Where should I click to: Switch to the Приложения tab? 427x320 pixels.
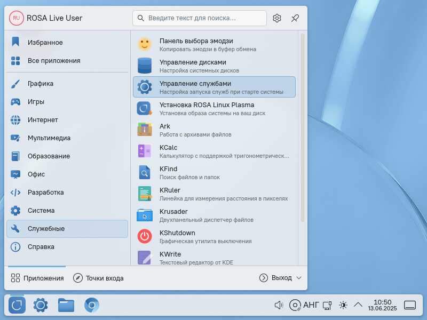[x=37, y=278]
